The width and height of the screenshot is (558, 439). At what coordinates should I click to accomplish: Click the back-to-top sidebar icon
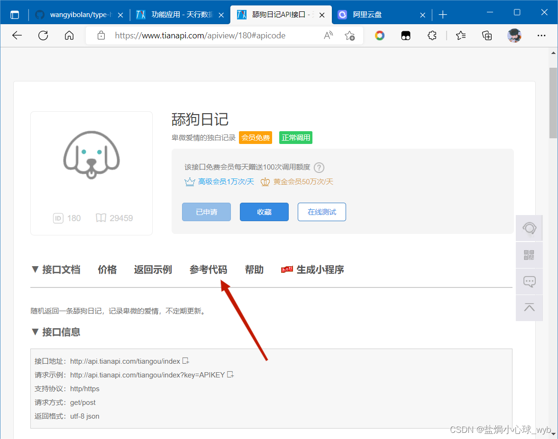coord(529,308)
